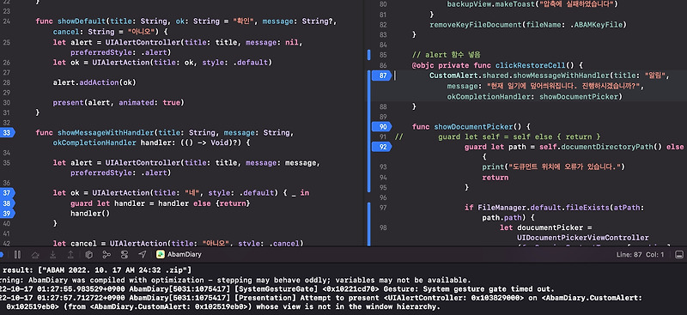Click line number 24 in left gutter
This screenshot has height=315, width=687.
7,21
